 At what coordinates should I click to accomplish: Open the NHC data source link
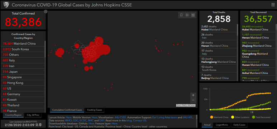coord(91,120)
